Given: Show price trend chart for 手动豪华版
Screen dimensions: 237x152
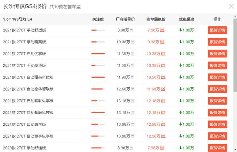Looking at the screenshot, I should [163, 65].
